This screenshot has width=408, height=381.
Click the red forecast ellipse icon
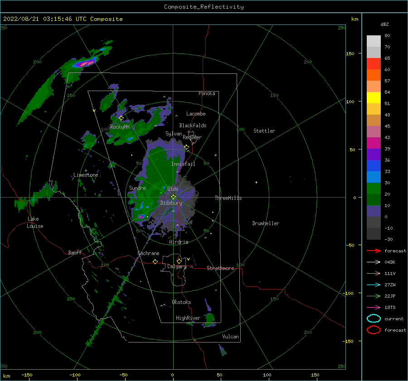click(374, 330)
